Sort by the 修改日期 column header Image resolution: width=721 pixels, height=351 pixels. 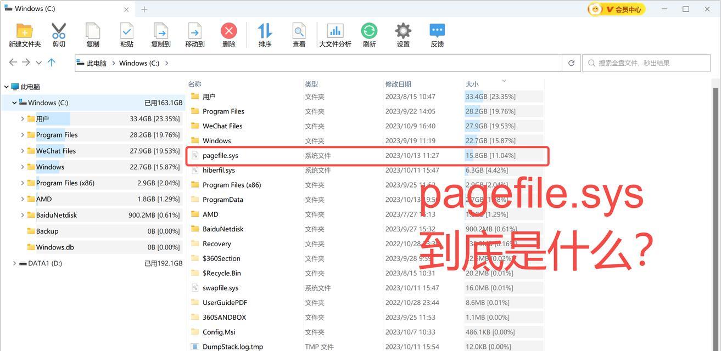pos(398,84)
